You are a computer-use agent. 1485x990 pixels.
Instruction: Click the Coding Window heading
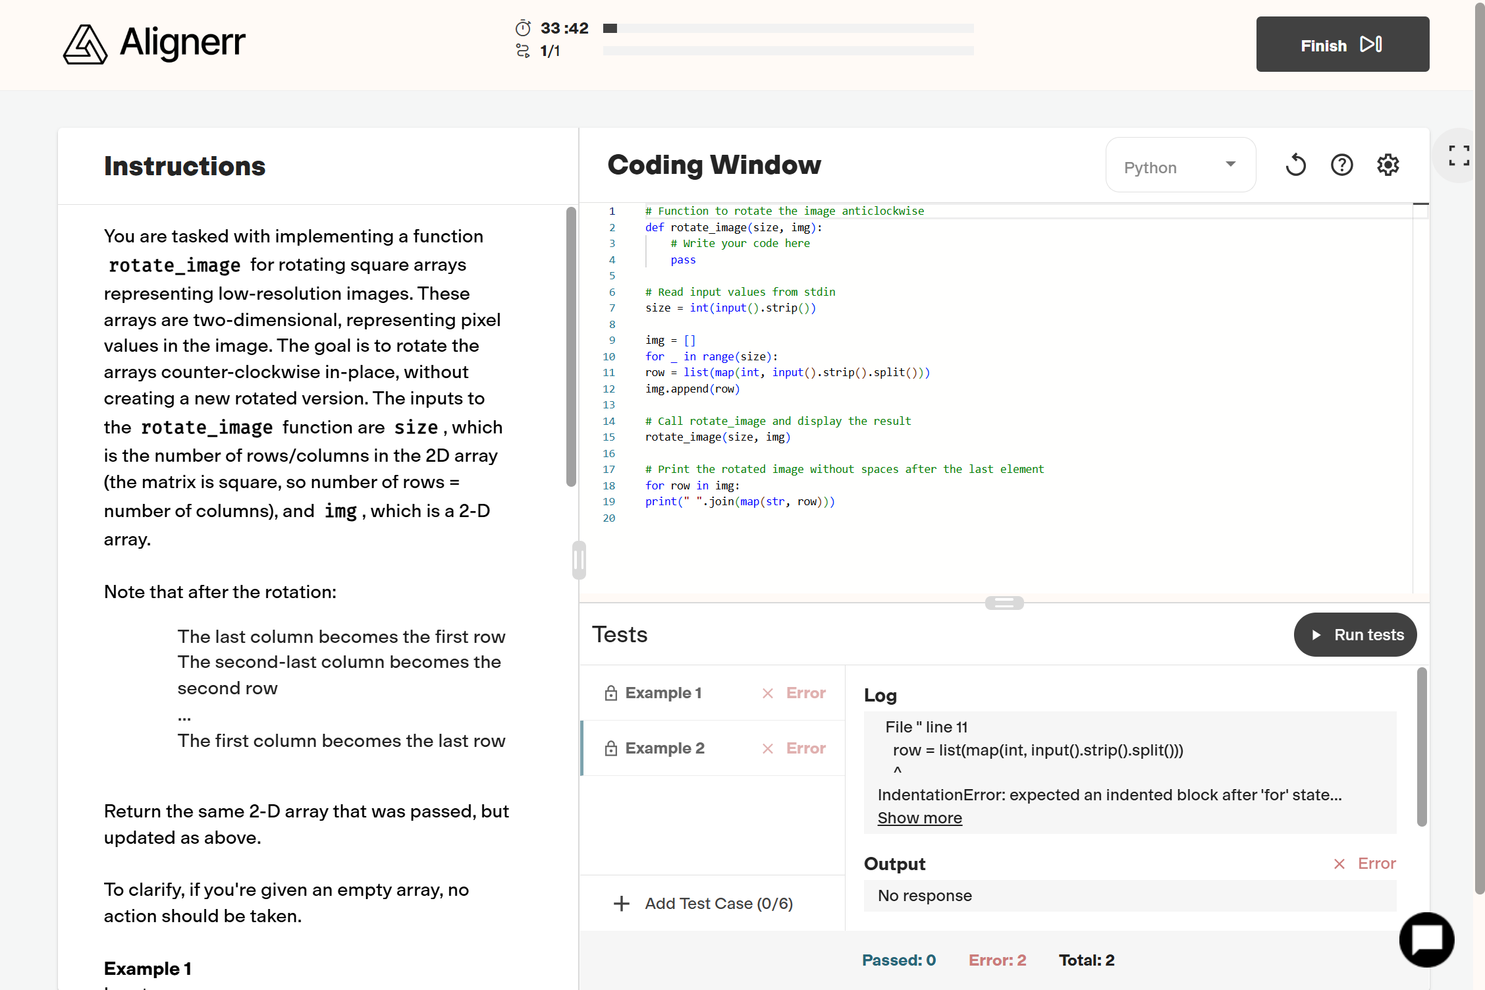pyautogui.click(x=714, y=165)
